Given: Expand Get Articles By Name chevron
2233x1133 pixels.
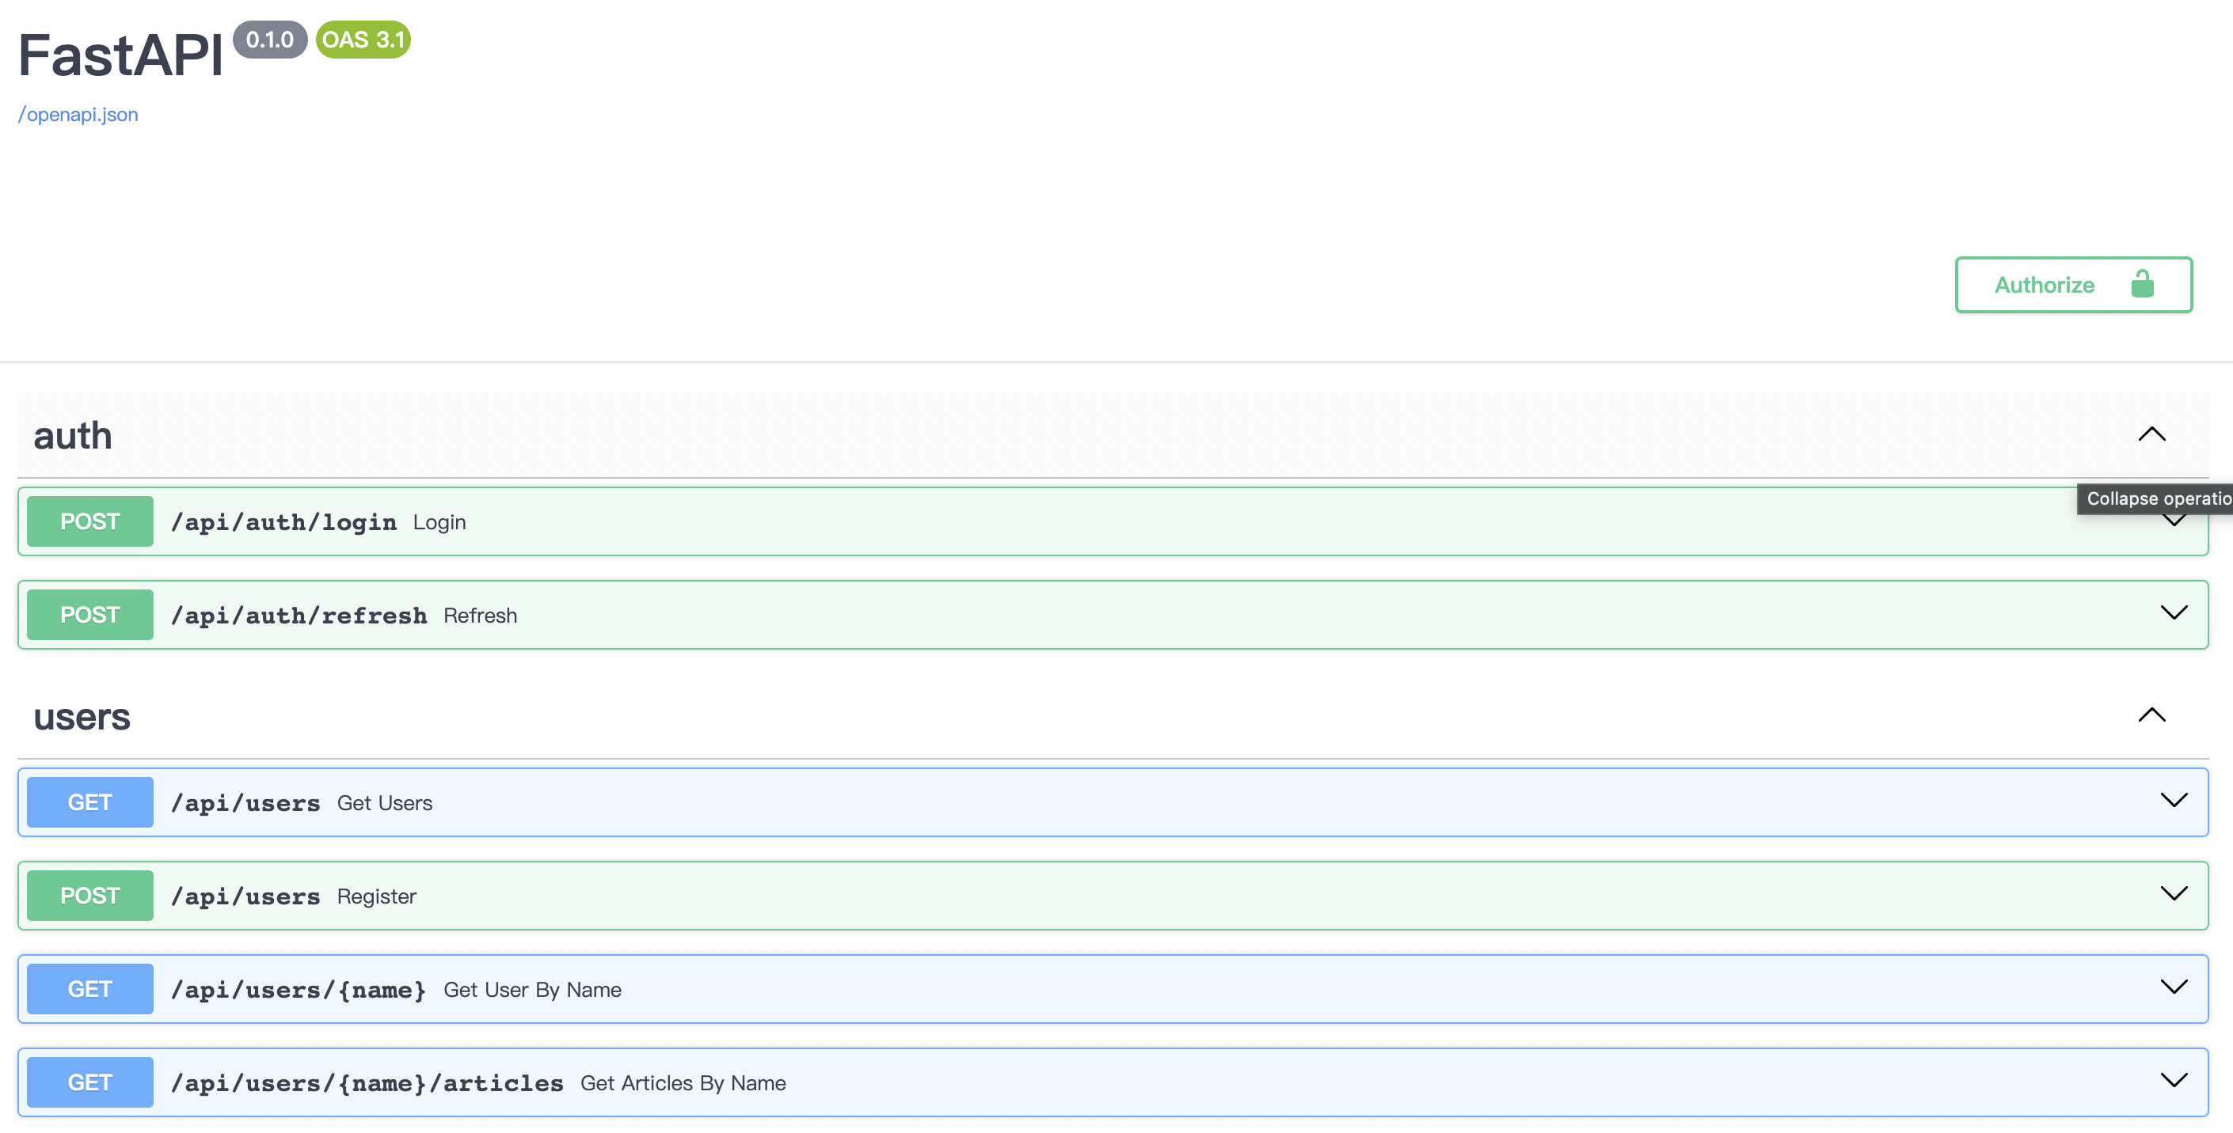Looking at the screenshot, I should pos(2173,1080).
